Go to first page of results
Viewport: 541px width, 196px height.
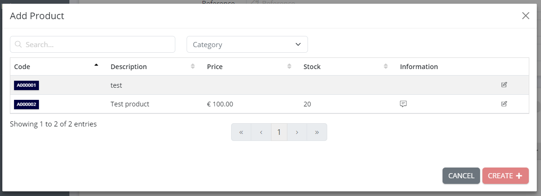241,132
